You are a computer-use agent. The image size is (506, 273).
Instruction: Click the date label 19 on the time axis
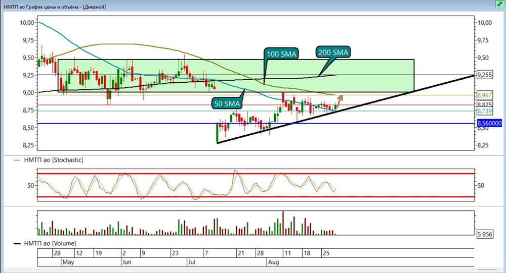(x=99, y=253)
